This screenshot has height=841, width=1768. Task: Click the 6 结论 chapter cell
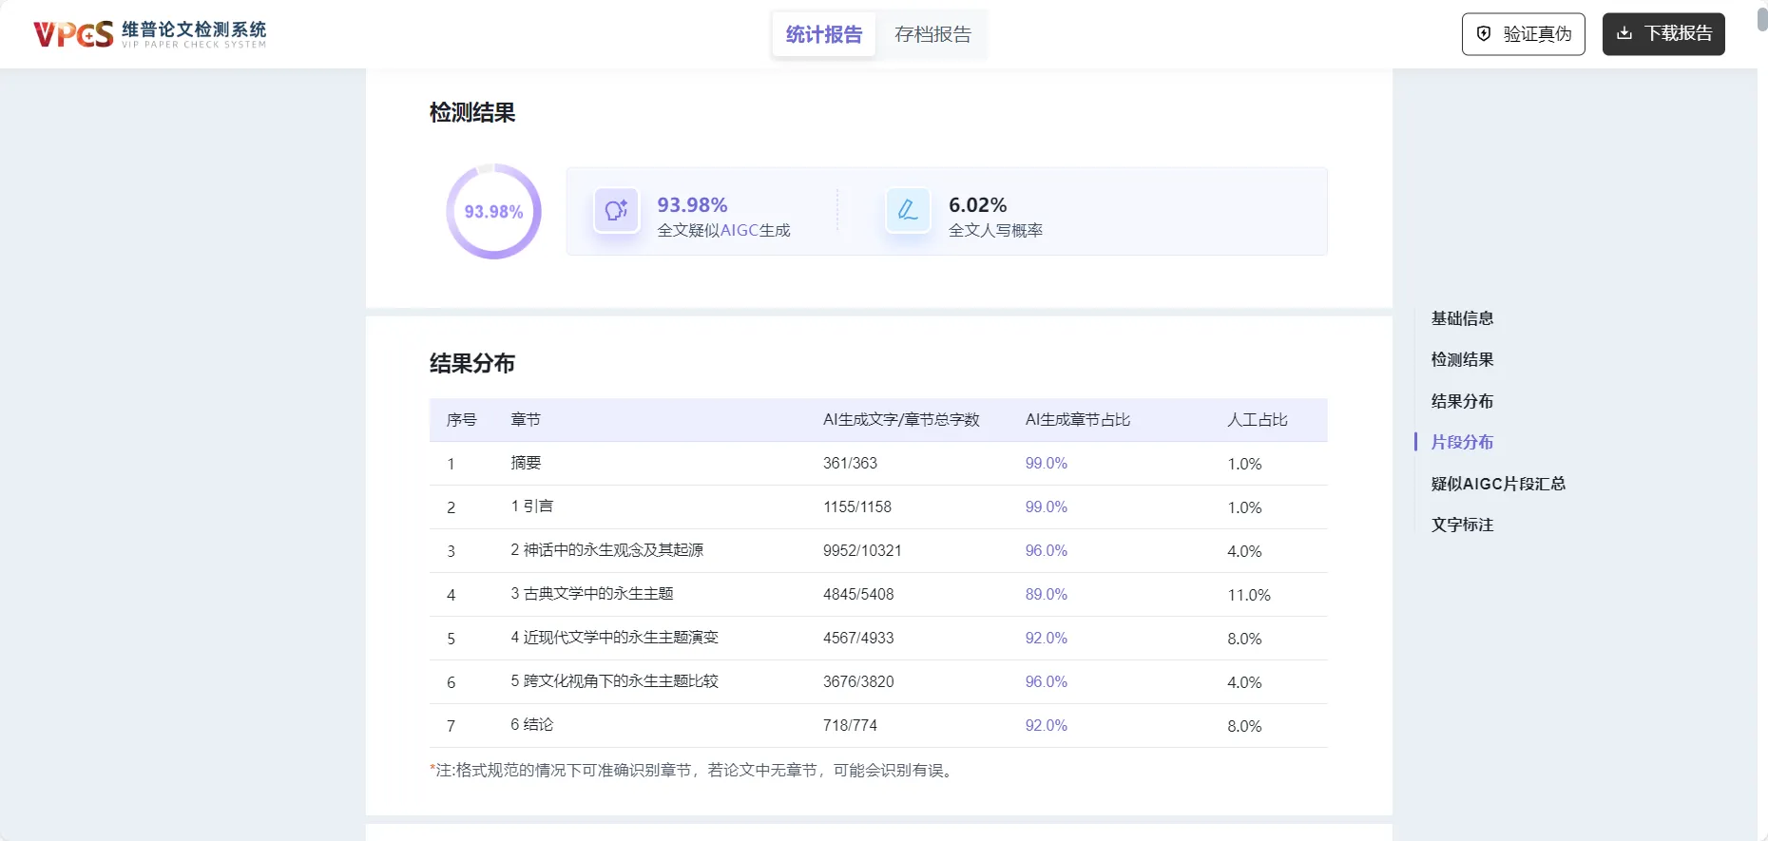(x=531, y=725)
